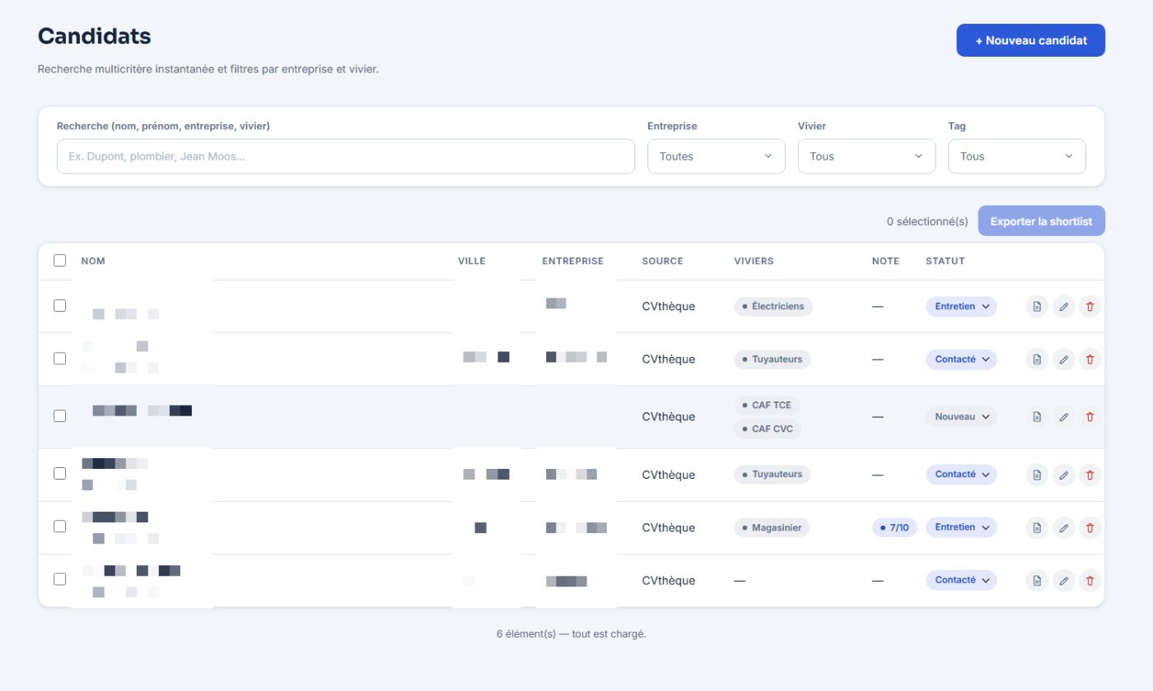Open the document icon in the last row
This screenshot has width=1153, height=691.
(1037, 581)
